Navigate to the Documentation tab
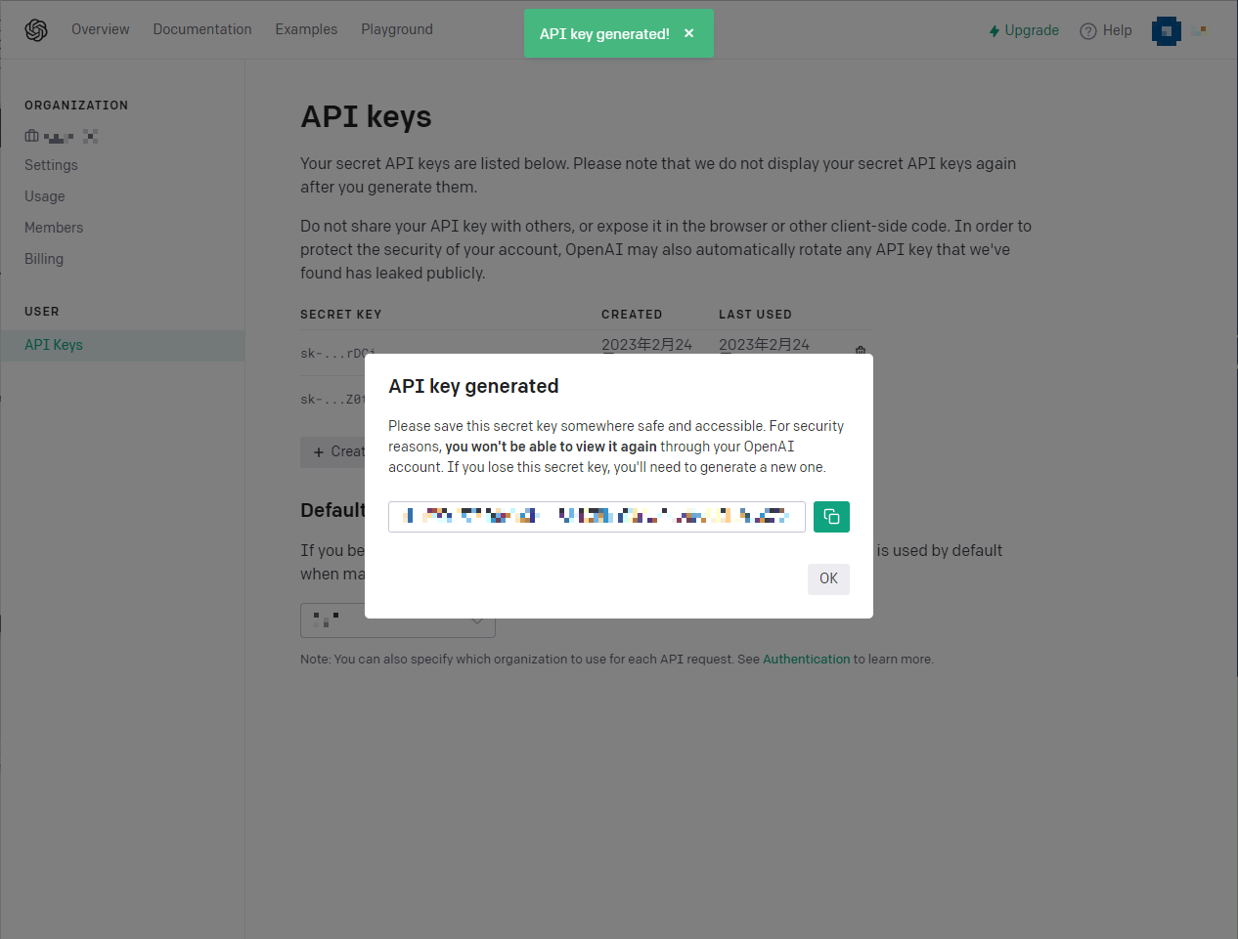 202,29
